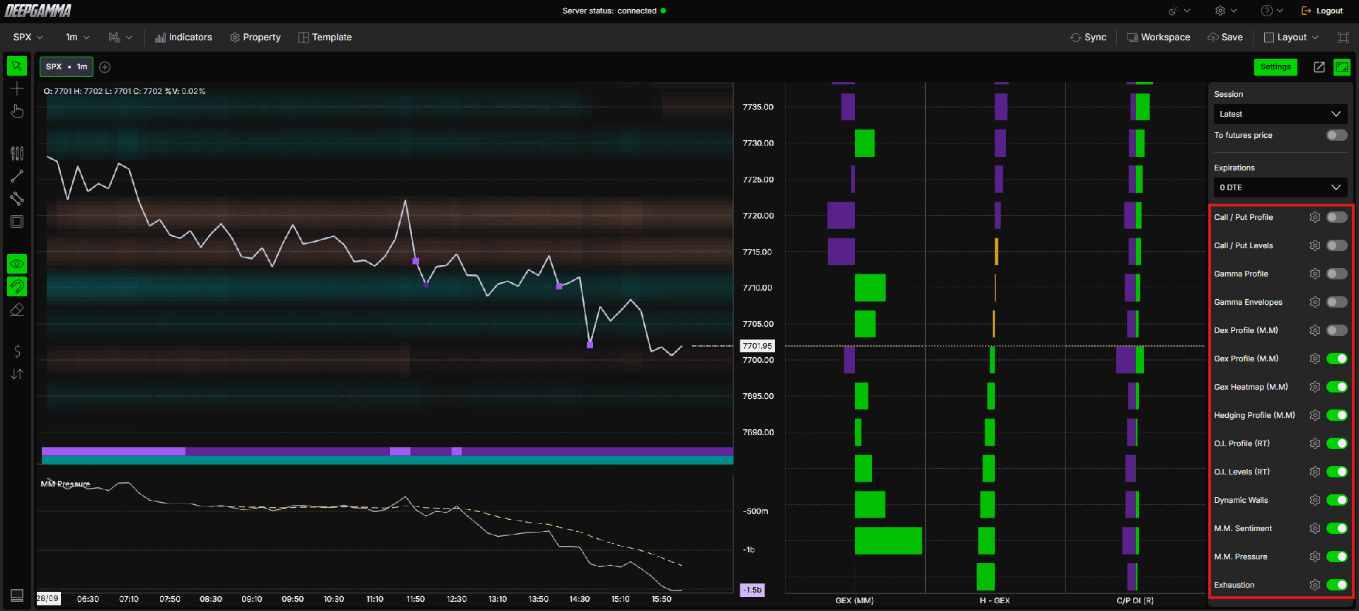Select the rectangle shape tool
This screenshot has height=611, width=1359.
pos(17,221)
